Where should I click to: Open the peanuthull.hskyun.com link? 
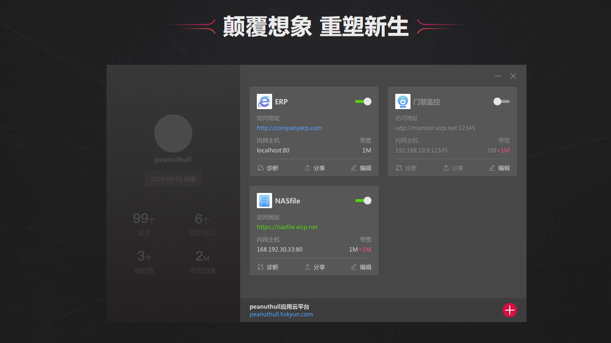coord(281,314)
